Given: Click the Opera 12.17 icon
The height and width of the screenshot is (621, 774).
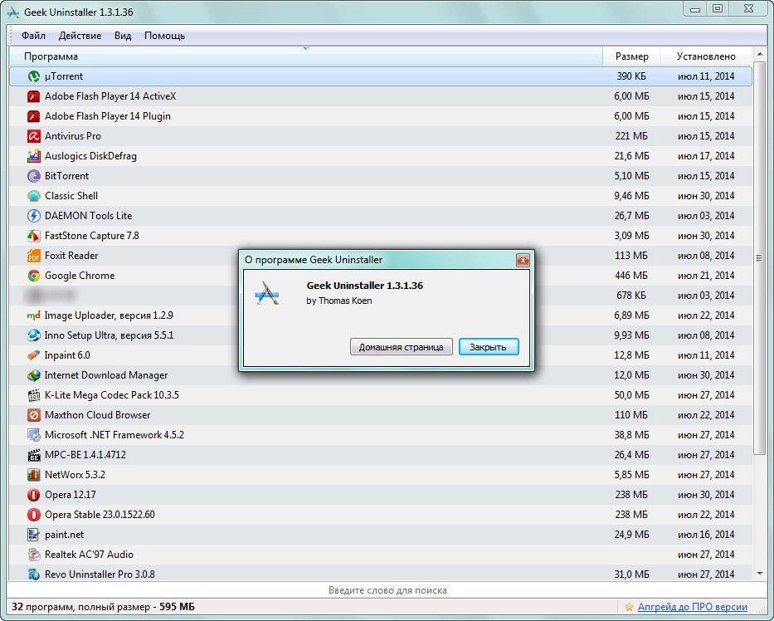Looking at the screenshot, I should tap(33, 495).
